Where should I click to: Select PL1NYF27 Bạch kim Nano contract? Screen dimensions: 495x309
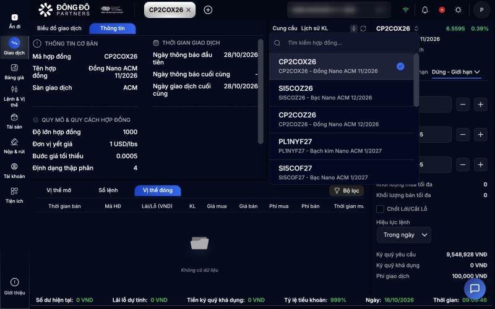pos(342,146)
